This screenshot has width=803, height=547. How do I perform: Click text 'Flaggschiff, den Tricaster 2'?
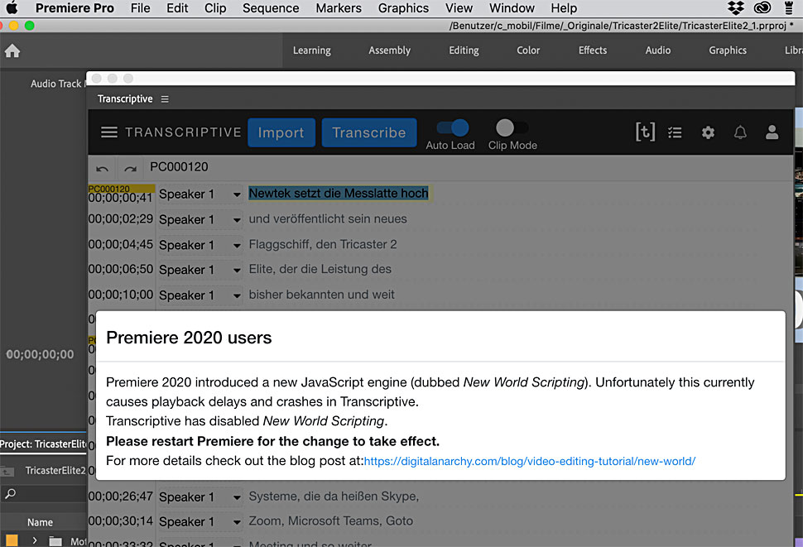(x=323, y=245)
